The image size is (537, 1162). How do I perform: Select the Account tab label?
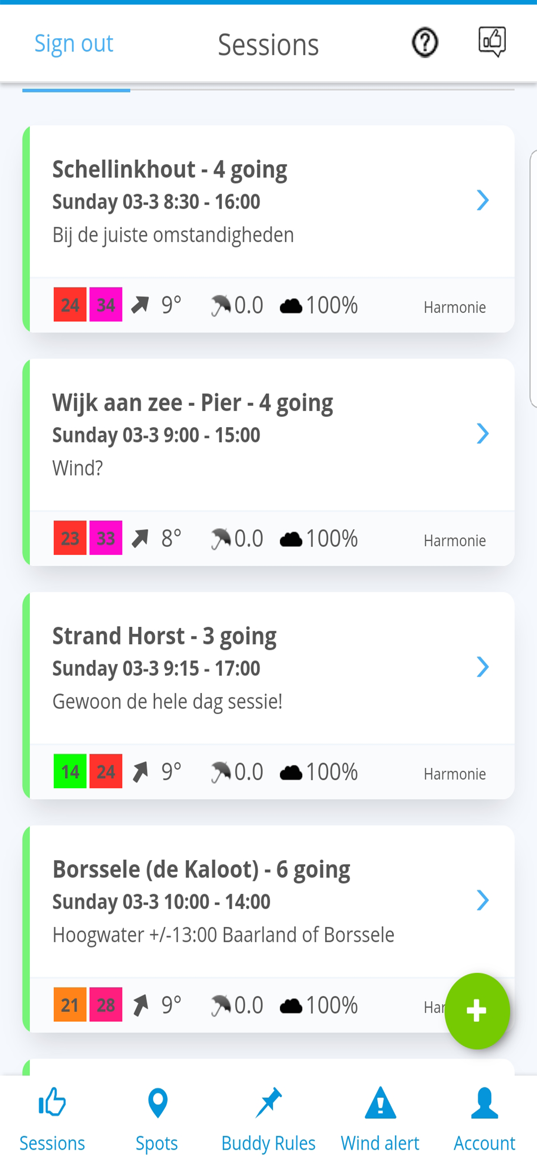[x=485, y=1143]
